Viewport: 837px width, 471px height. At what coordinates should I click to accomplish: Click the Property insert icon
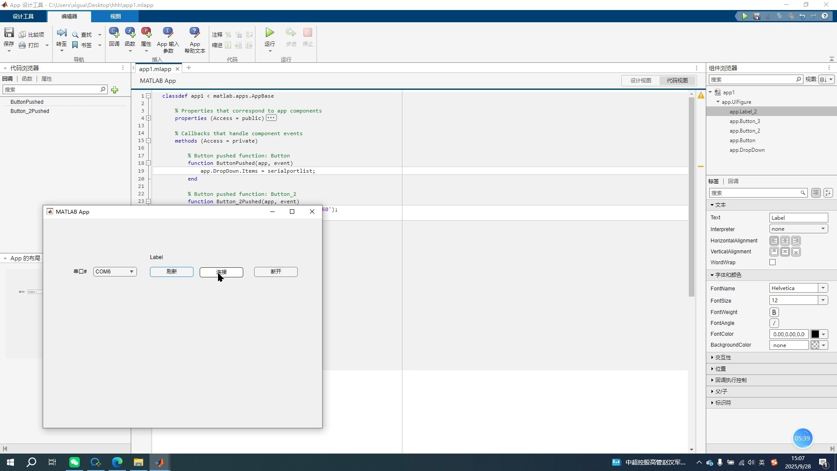(x=146, y=33)
